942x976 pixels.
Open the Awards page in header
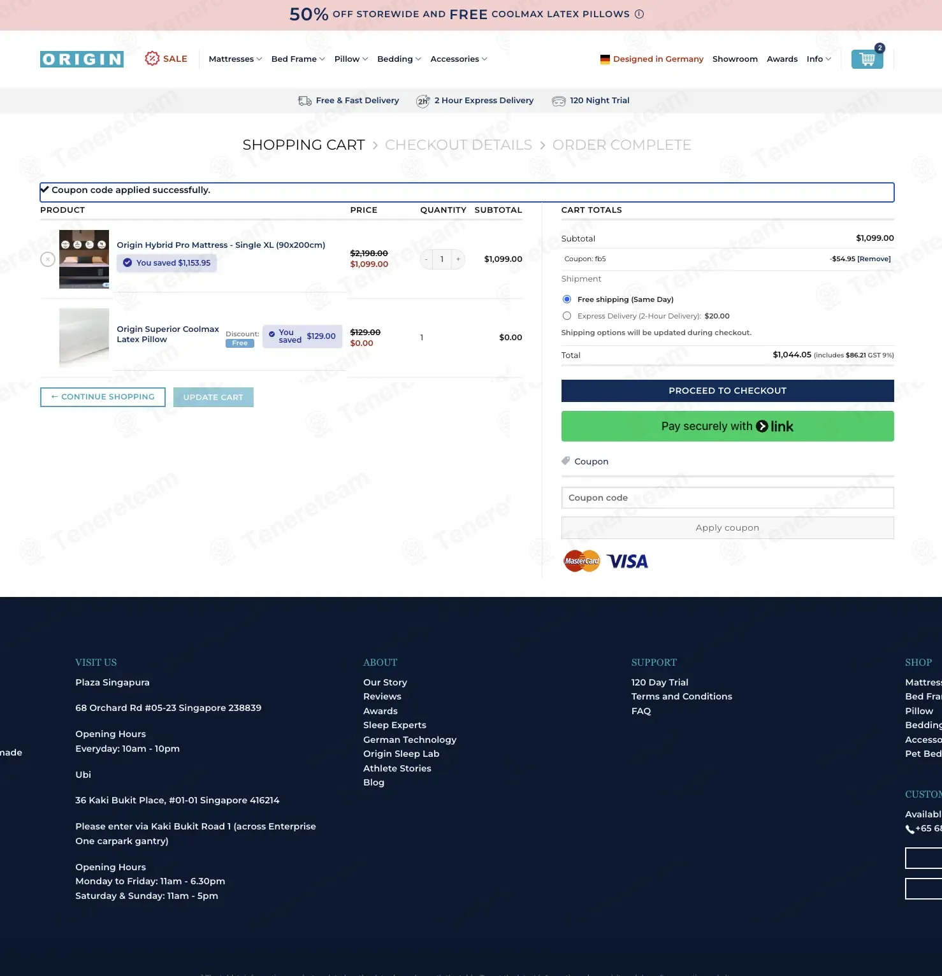782,59
